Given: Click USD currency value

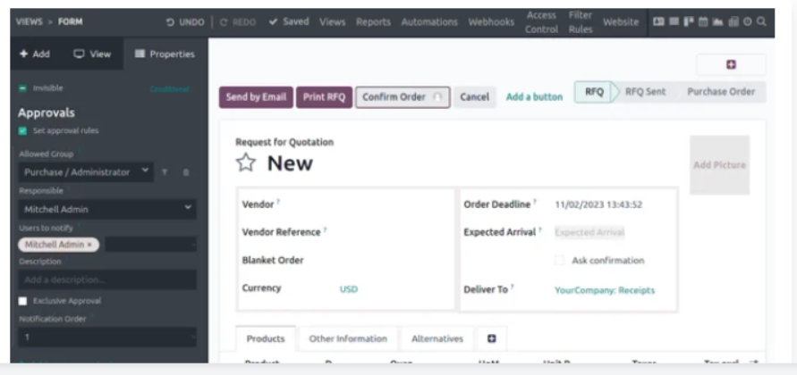Looking at the screenshot, I should click(x=349, y=289).
